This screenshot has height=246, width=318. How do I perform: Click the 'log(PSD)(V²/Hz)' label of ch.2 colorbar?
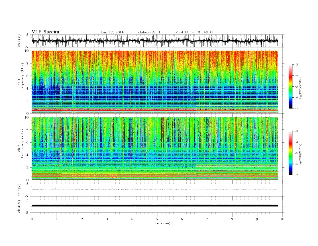(301, 154)
